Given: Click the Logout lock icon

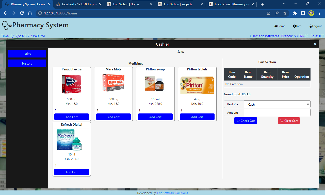Looking at the screenshot, I should click(311, 26).
